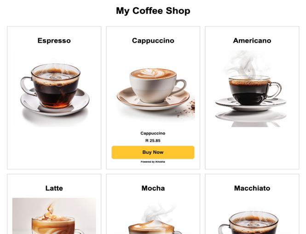Select the Espresso coffee cup image
Screen dimensions: 306x234
click(x=54, y=88)
